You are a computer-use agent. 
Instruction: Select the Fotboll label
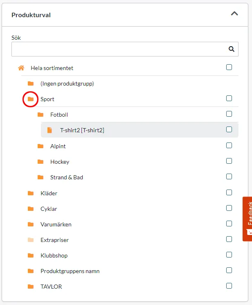[x=59, y=115]
